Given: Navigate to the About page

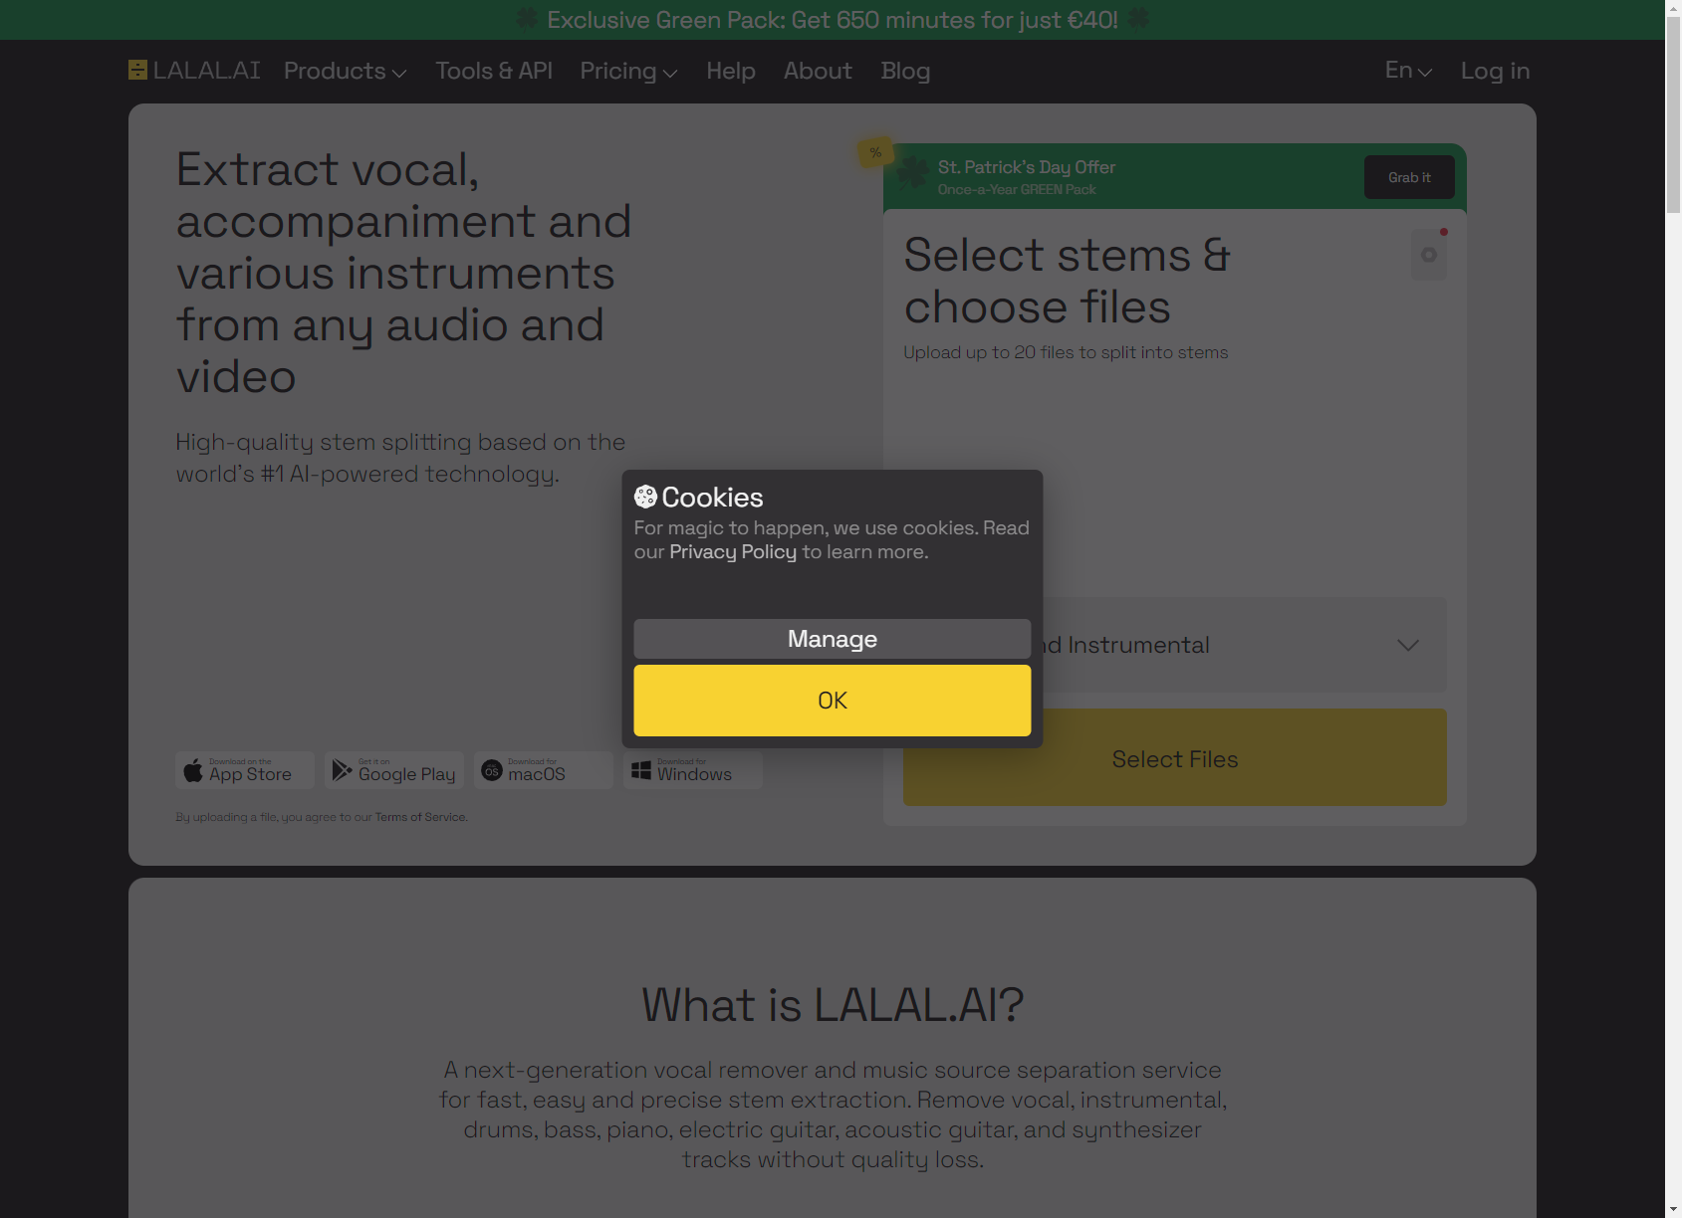Looking at the screenshot, I should click(818, 71).
